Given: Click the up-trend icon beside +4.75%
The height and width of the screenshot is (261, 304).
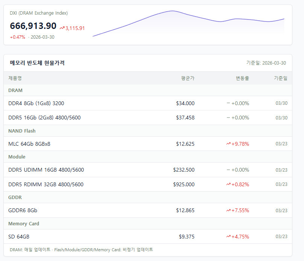Looking at the screenshot, I should click(x=228, y=237).
